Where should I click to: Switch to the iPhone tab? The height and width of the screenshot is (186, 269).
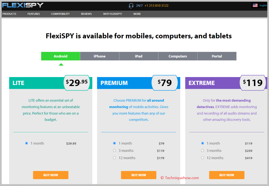click(x=100, y=56)
